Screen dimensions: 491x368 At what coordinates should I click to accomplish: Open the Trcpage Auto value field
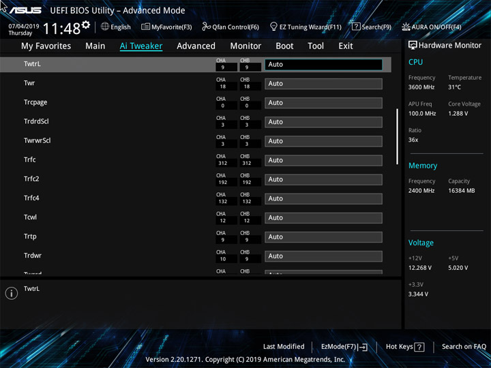[x=323, y=103]
